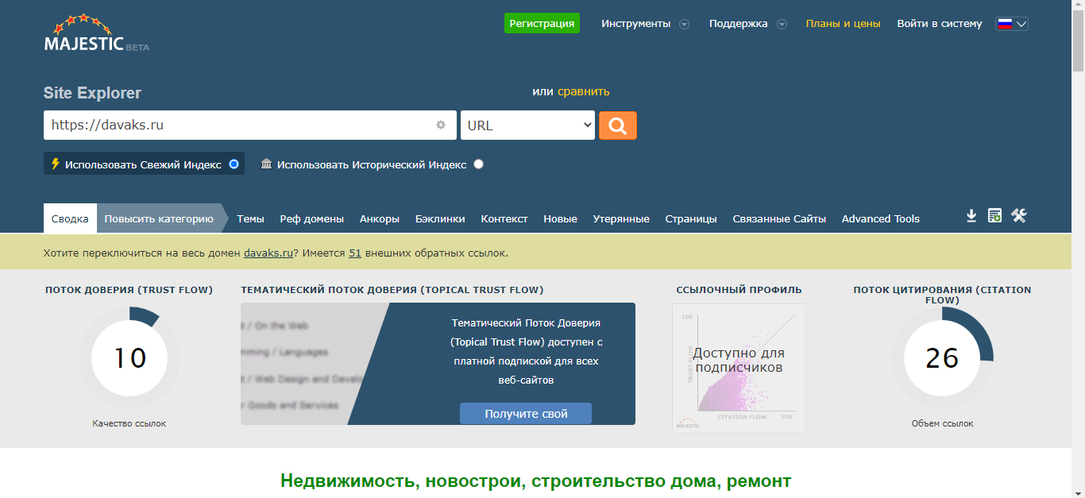Click Войти в систему link
This screenshot has height=498, width=1085.
pyautogui.click(x=940, y=23)
